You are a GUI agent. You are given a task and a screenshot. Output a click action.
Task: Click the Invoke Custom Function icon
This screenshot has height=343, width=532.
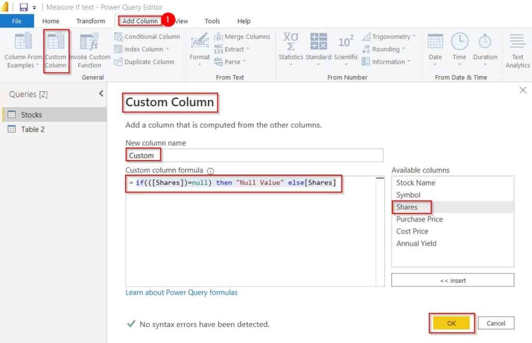[x=89, y=41]
